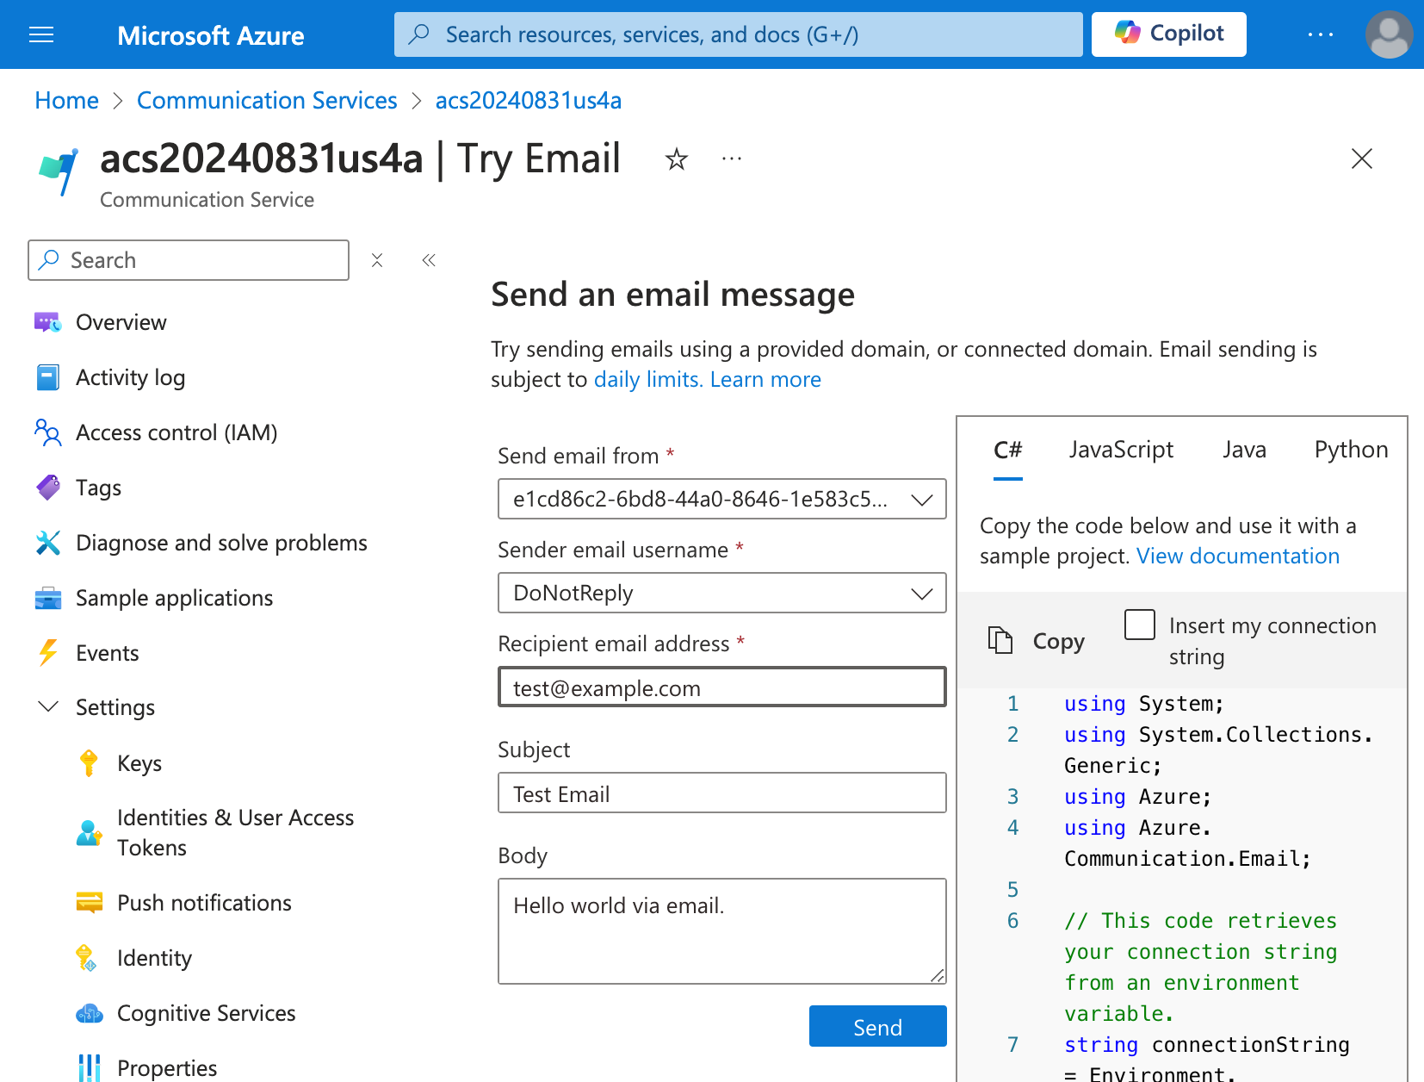The height and width of the screenshot is (1082, 1424).
Task: Clear the sidebar search with the X icon
Action: point(377,260)
